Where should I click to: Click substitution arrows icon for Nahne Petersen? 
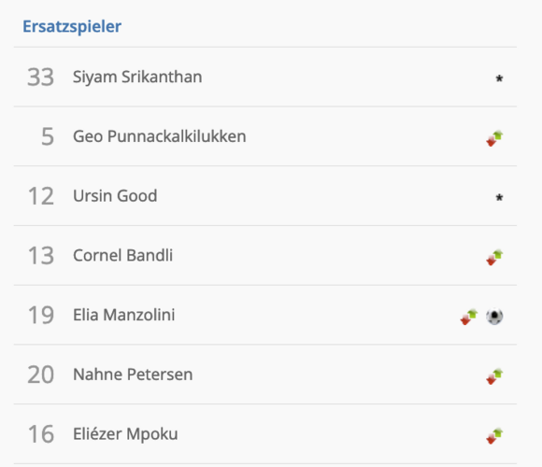494,376
